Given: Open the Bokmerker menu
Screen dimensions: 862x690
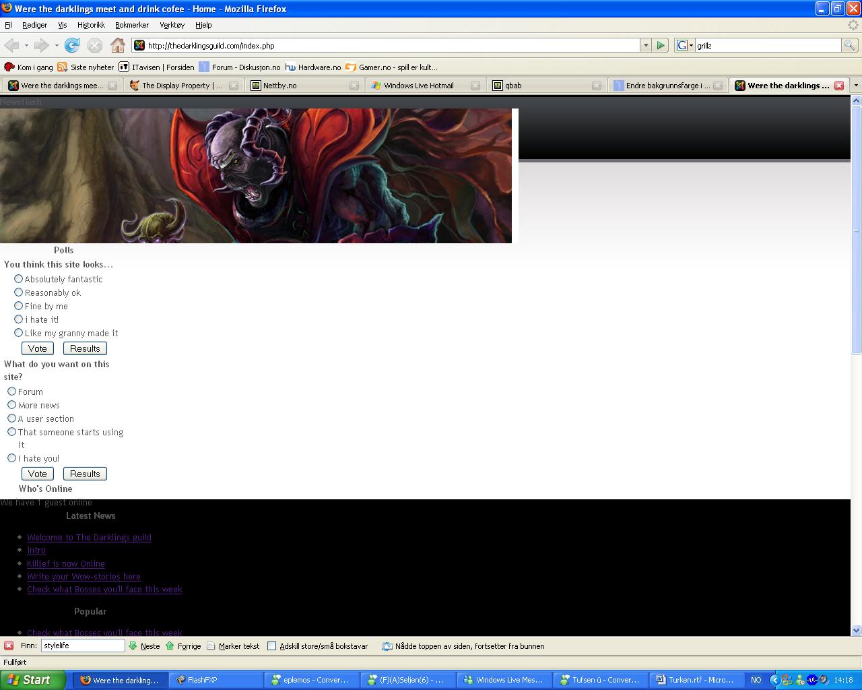Looking at the screenshot, I should coord(132,25).
